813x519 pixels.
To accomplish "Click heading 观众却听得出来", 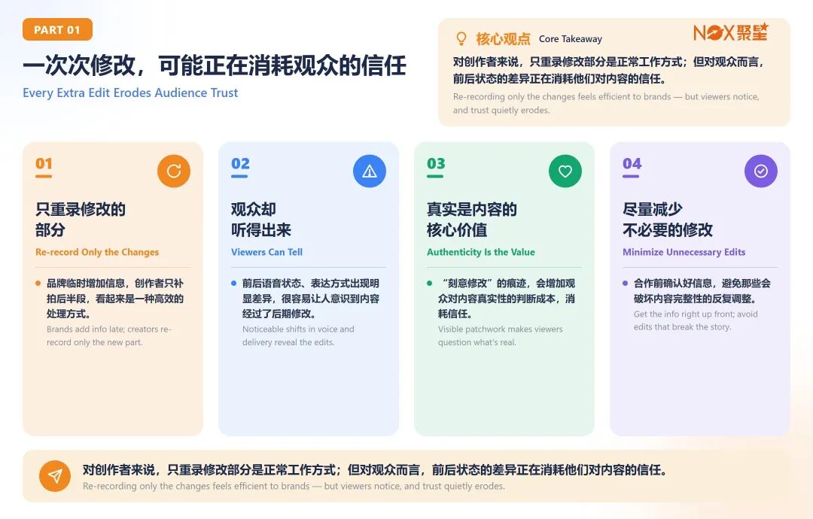I will pos(261,220).
